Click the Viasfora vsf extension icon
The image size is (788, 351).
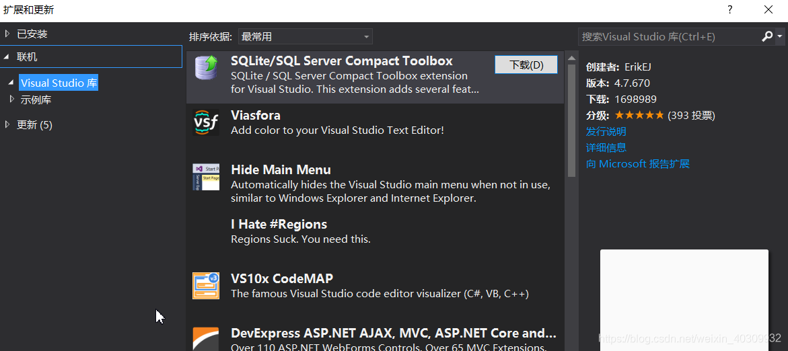pyautogui.click(x=206, y=122)
